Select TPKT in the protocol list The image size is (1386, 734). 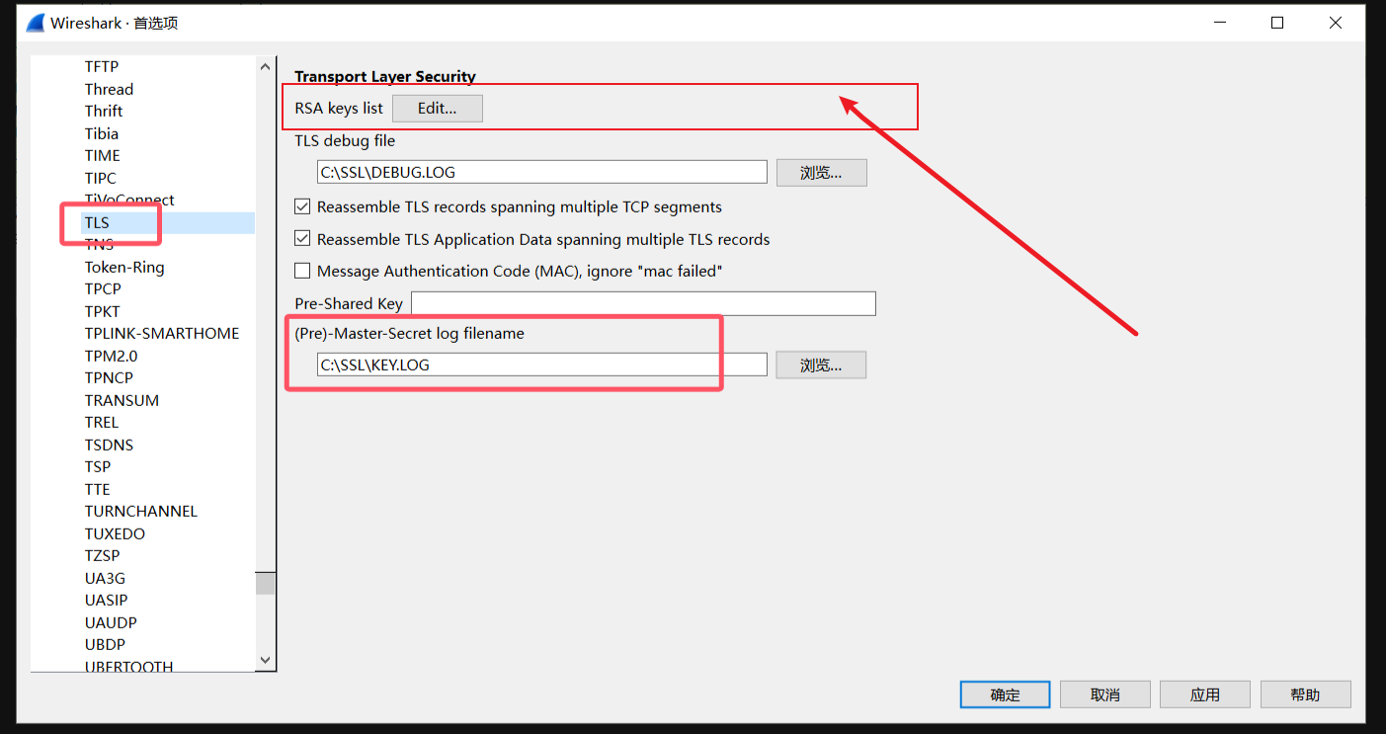(x=103, y=312)
